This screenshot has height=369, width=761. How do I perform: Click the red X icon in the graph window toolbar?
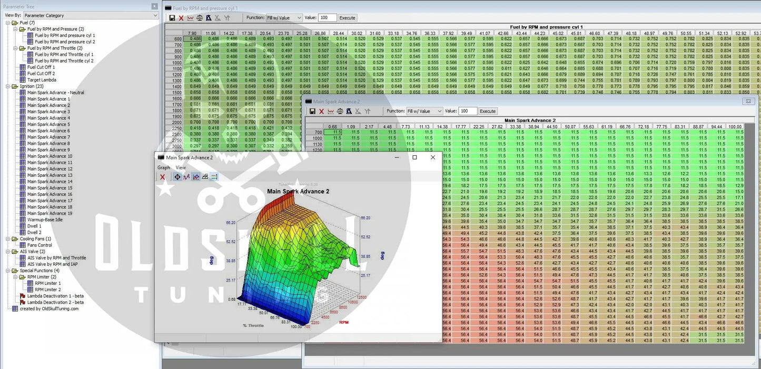162,177
